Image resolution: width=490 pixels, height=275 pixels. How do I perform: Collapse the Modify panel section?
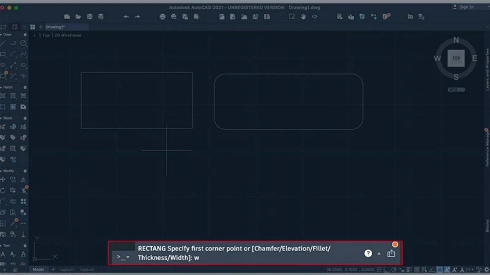coord(1,171)
